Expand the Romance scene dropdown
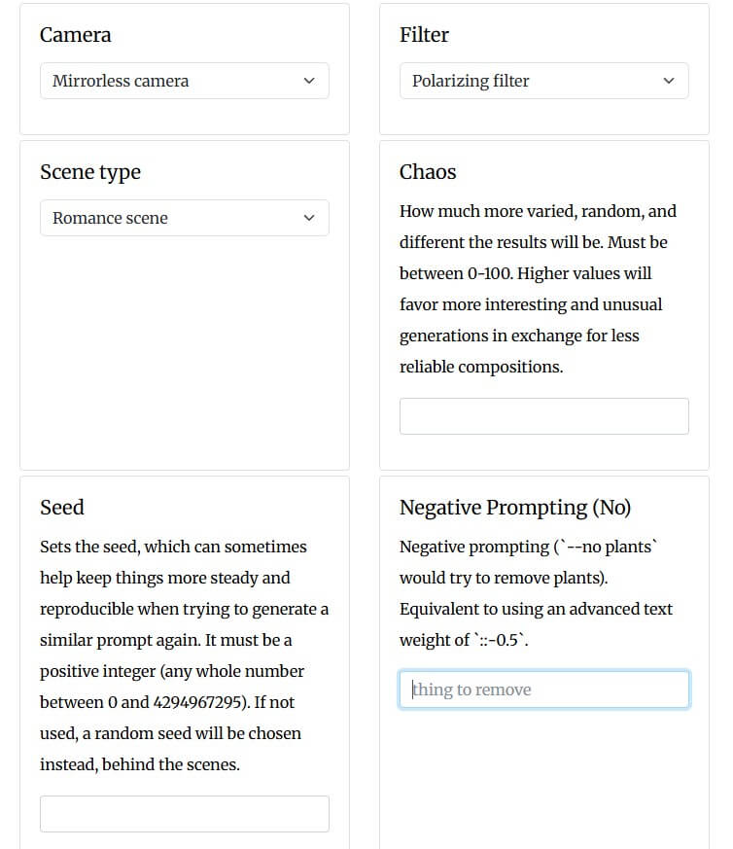Screen dimensions: 733x849 (x=185, y=218)
